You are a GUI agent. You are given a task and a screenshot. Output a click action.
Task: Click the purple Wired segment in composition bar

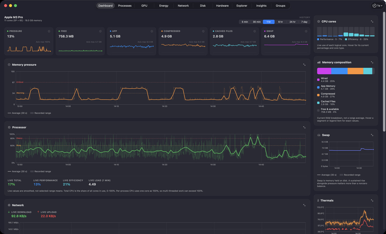point(324,71)
